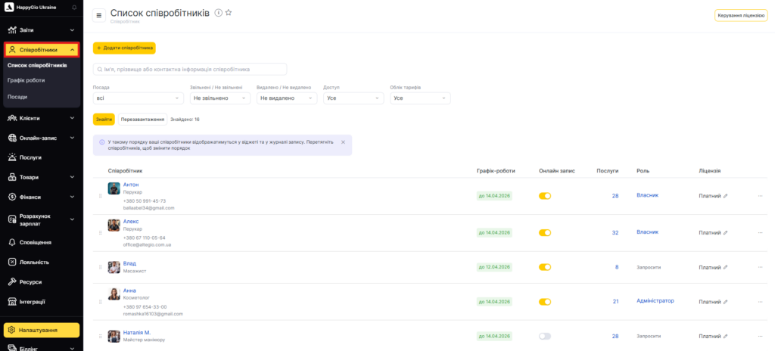Click drag handle for Влад row

pyautogui.click(x=100, y=267)
